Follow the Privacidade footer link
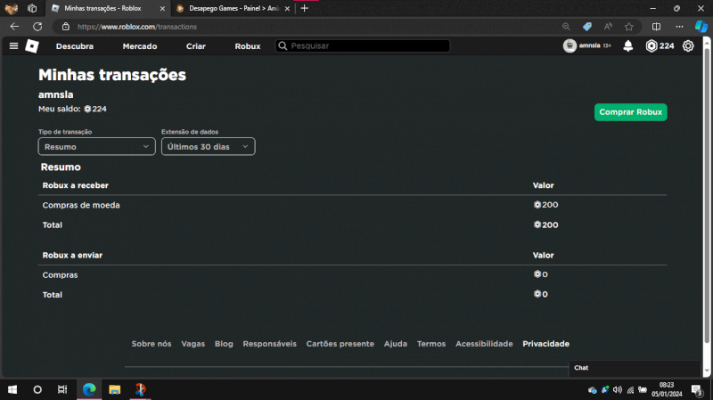The height and width of the screenshot is (400, 713). click(545, 344)
